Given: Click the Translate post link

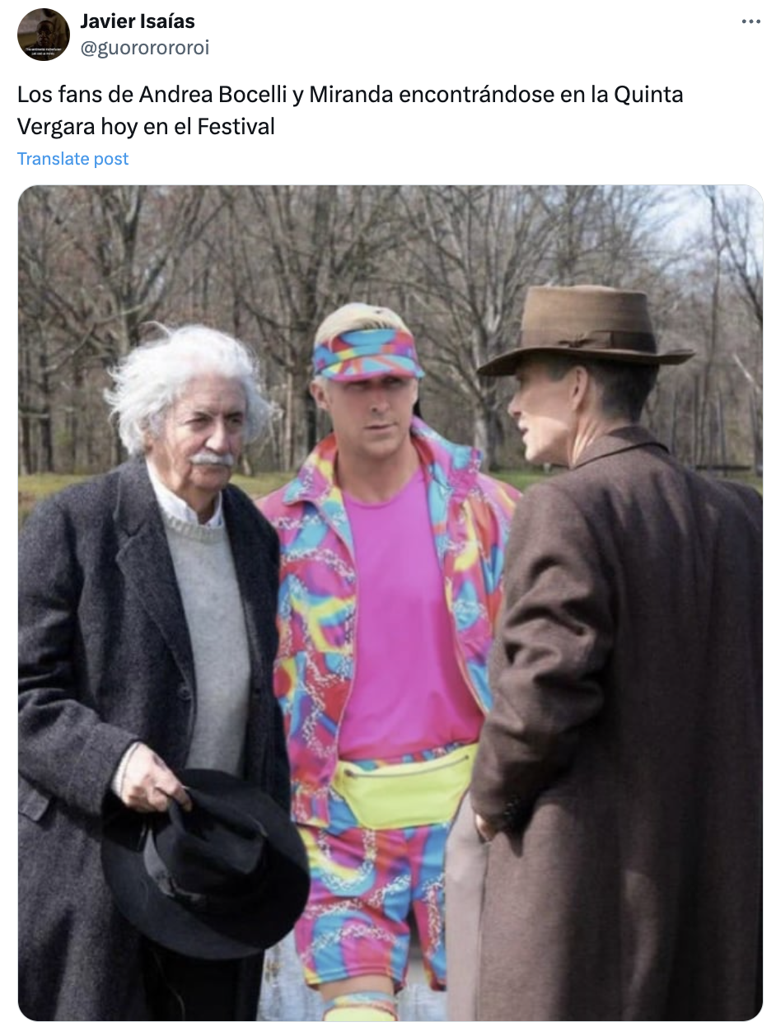Looking at the screenshot, I should (73, 159).
